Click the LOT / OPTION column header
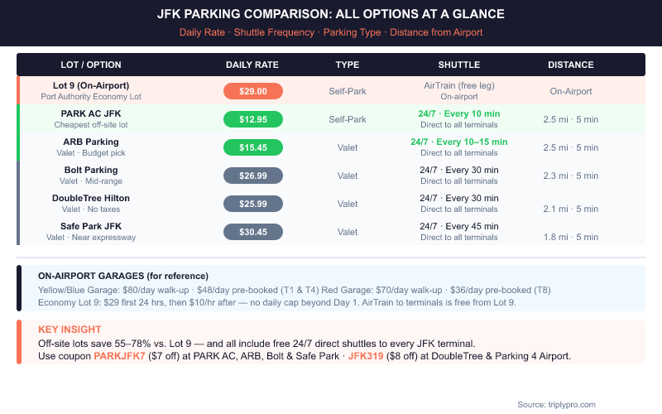This screenshot has height=414, width=662. (91, 65)
